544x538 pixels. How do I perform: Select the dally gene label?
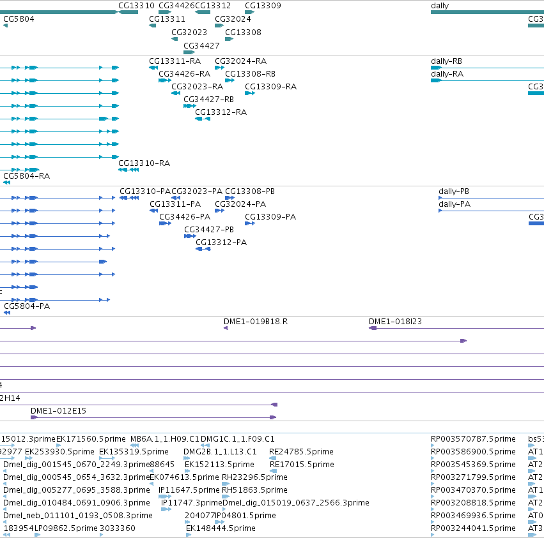[x=440, y=6]
